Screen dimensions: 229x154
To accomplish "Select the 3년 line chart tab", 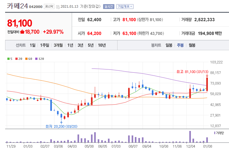I will pyautogui.click(x=80, y=45).
